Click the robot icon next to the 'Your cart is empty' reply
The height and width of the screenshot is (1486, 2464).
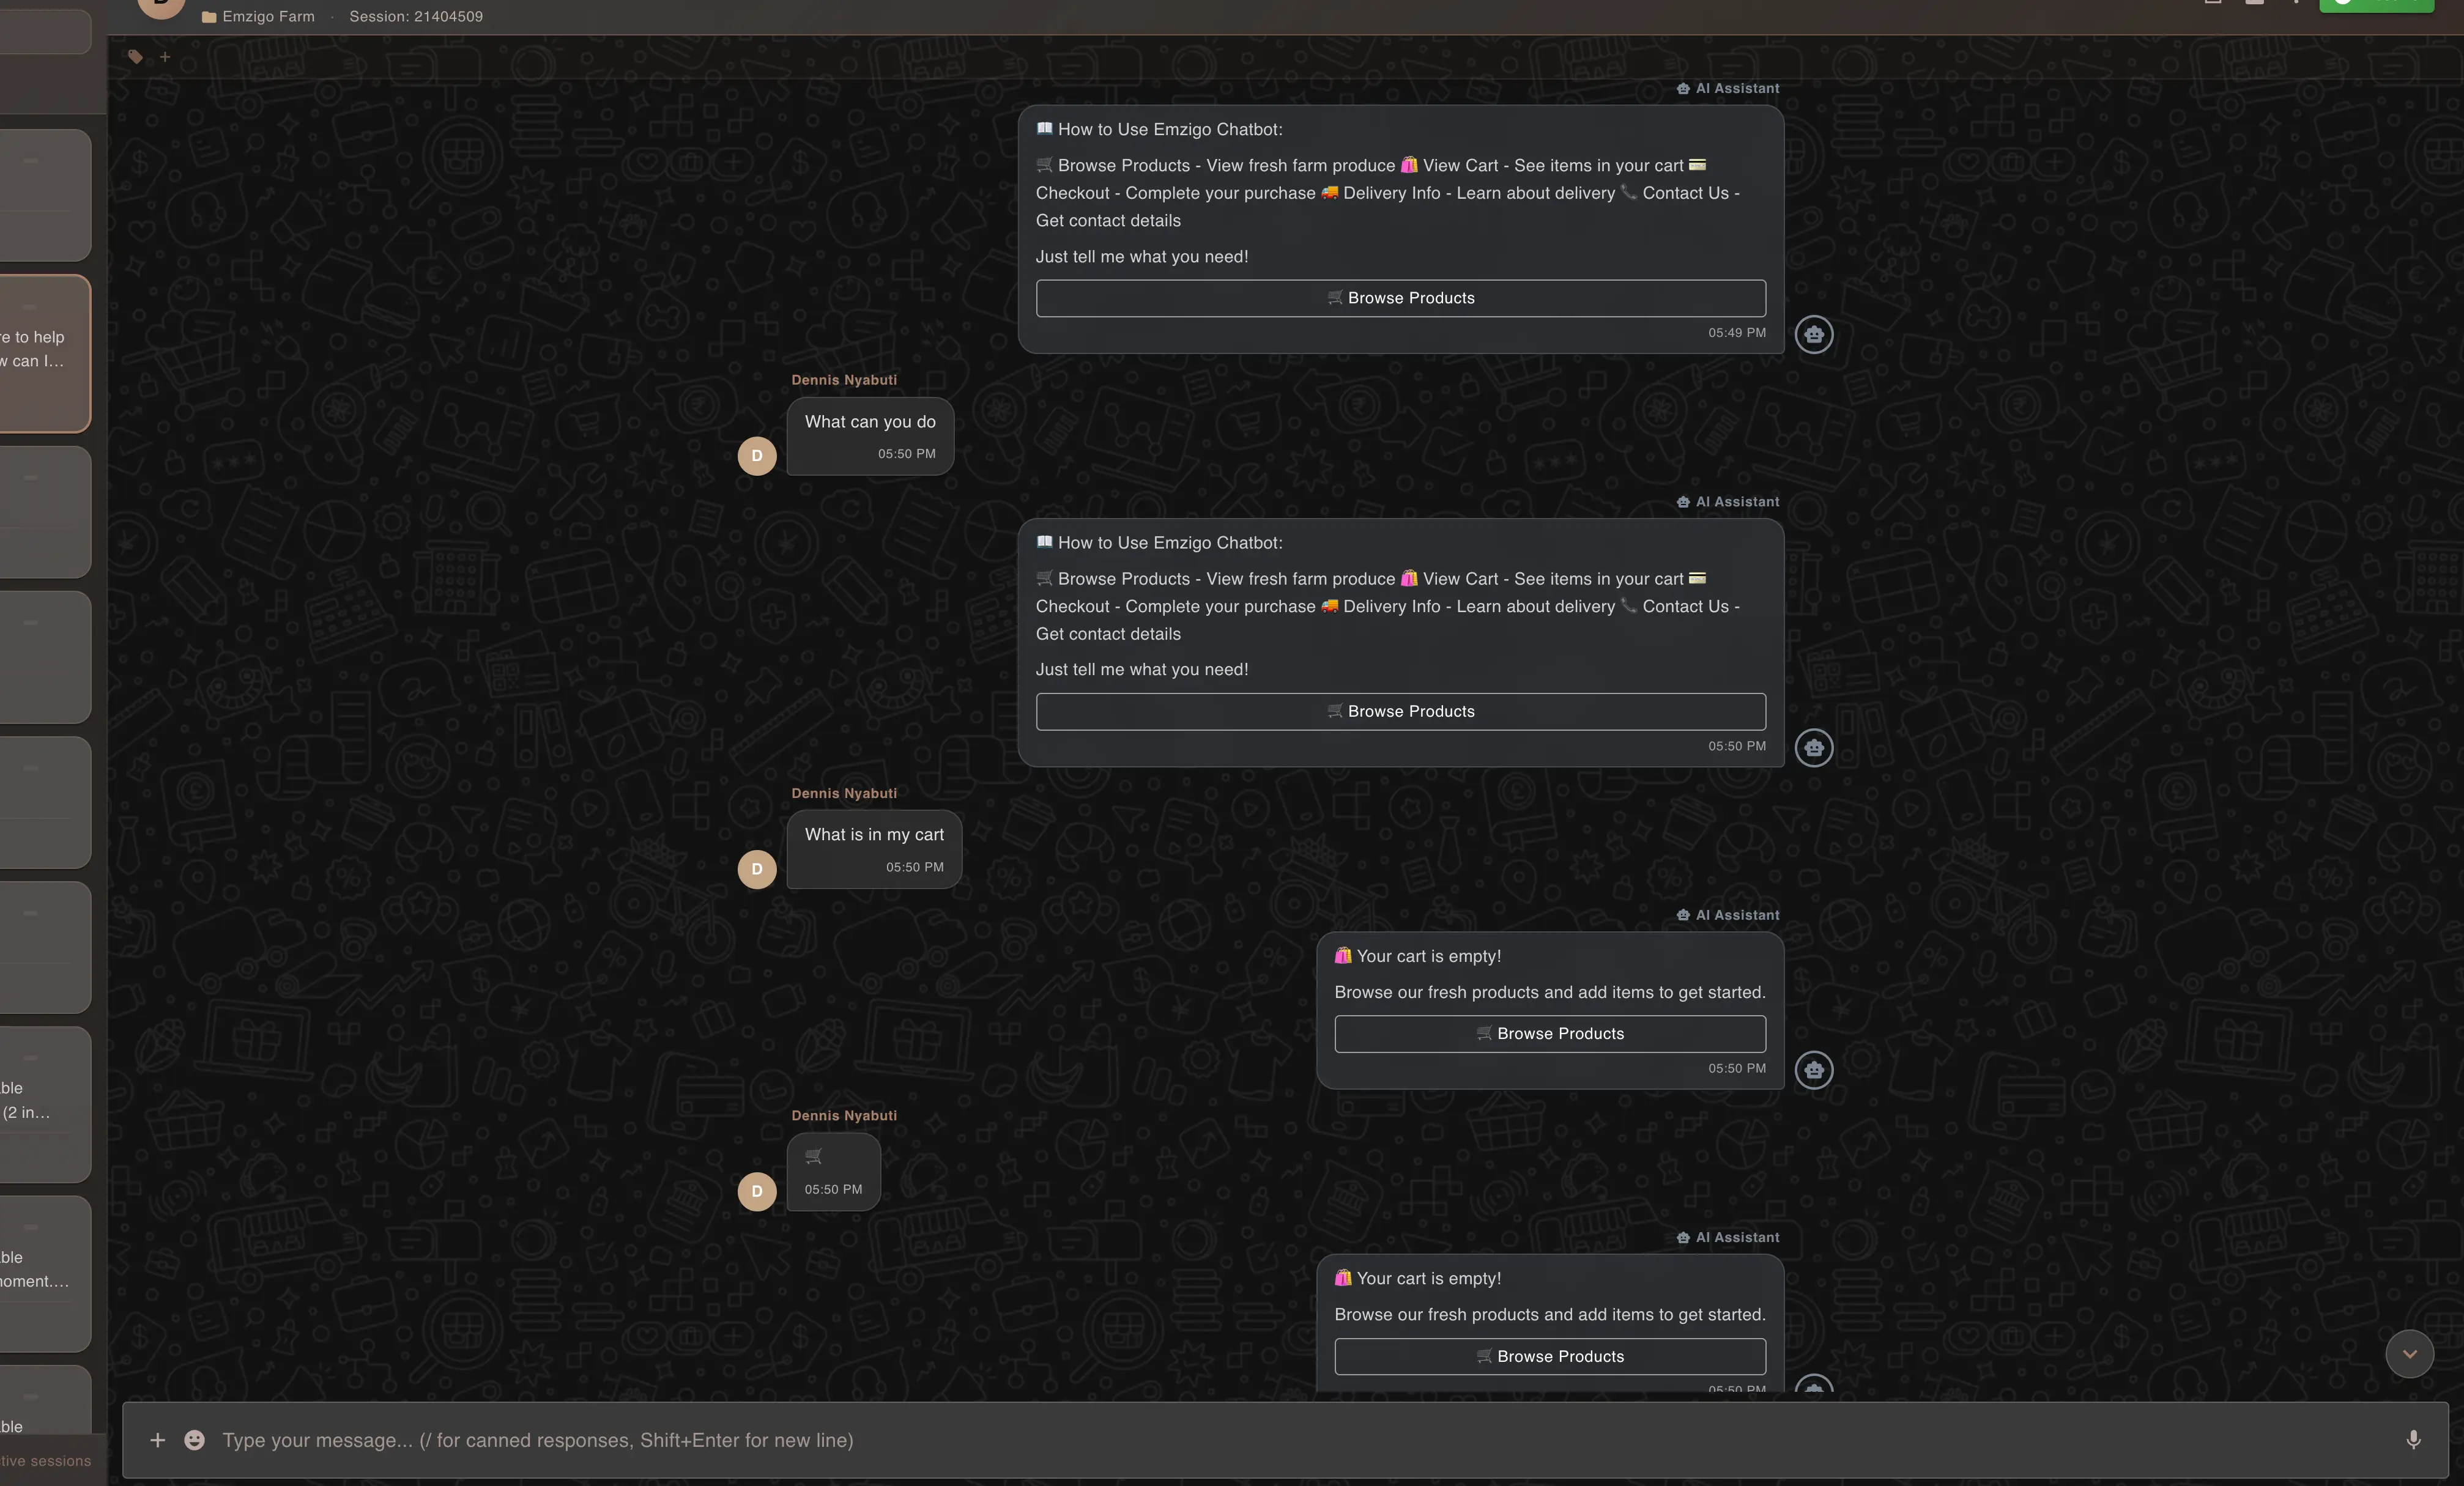coord(1814,1070)
